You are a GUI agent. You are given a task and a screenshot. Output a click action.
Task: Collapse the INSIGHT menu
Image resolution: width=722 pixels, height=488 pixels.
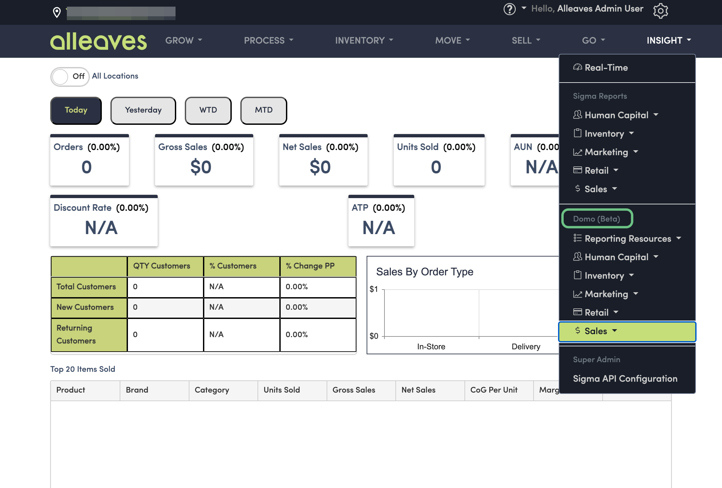tap(669, 40)
